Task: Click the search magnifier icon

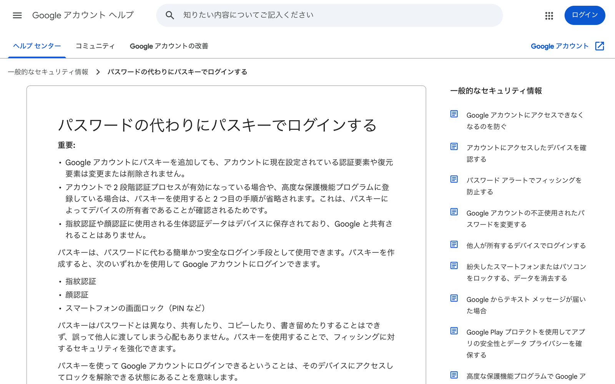Action: (x=170, y=15)
